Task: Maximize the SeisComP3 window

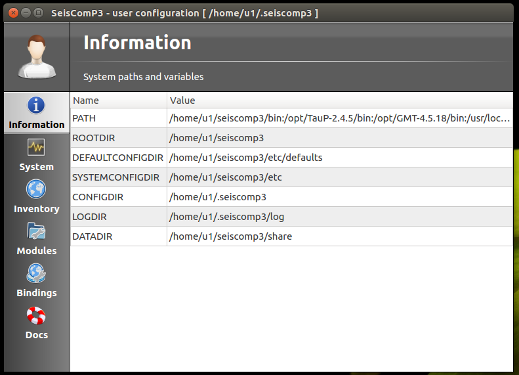Action: pyautogui.click(x=39, y=13)
